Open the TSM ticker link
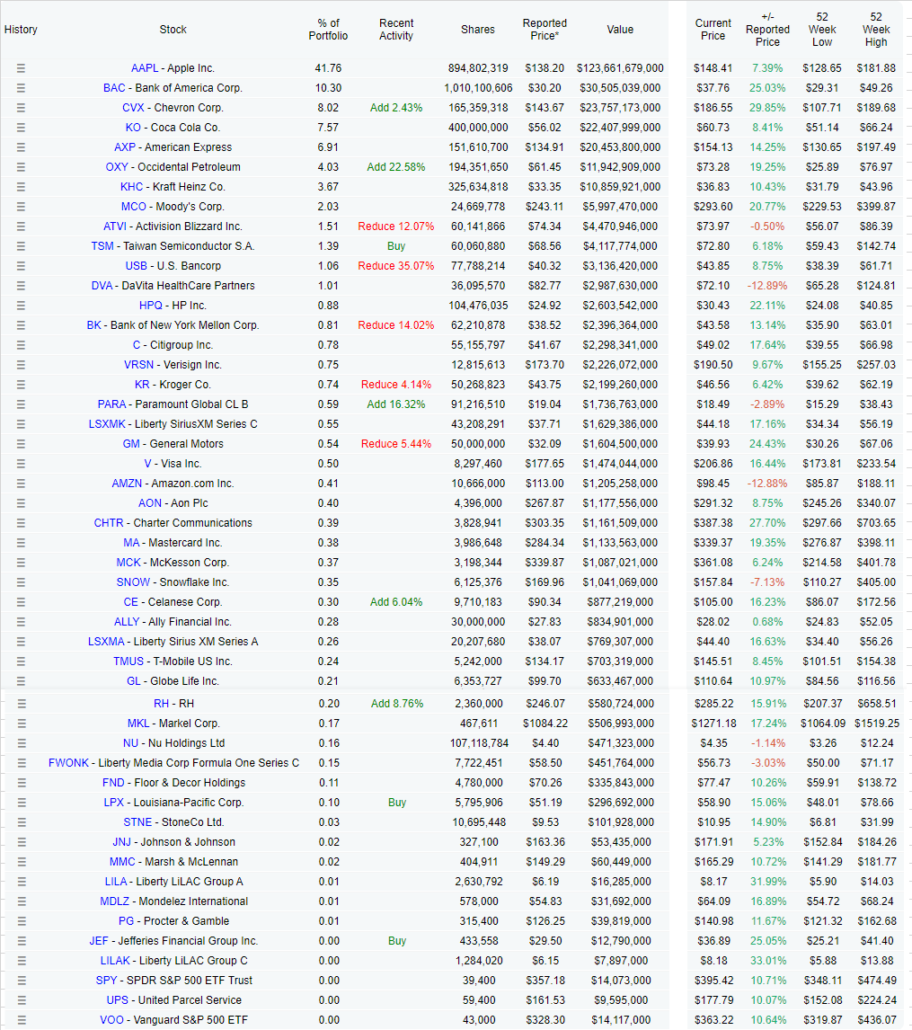 102,246
